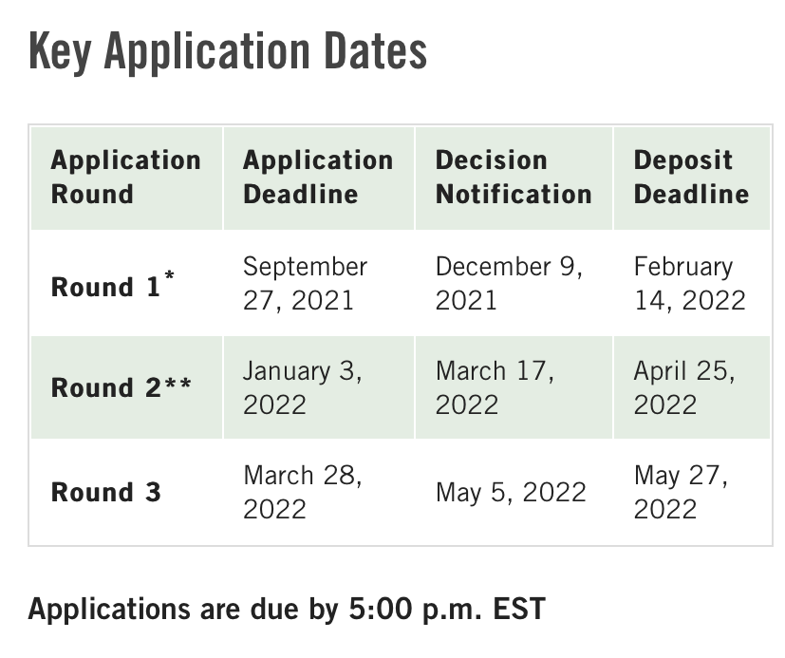785x658 pixels.
Task: Click the Key Application Dates heading
Action: (x=228, y=51)
